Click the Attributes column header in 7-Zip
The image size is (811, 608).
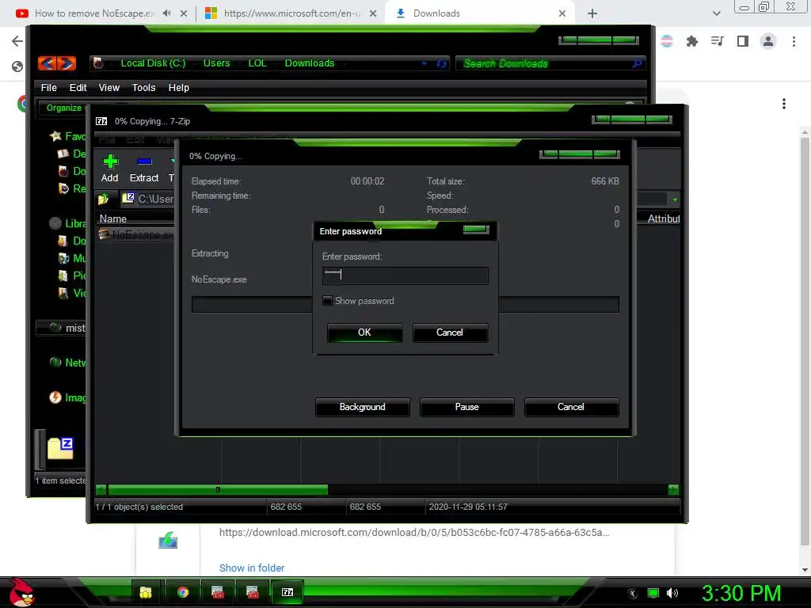click(x=663, y=218)
